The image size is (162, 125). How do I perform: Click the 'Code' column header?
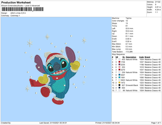141,57
